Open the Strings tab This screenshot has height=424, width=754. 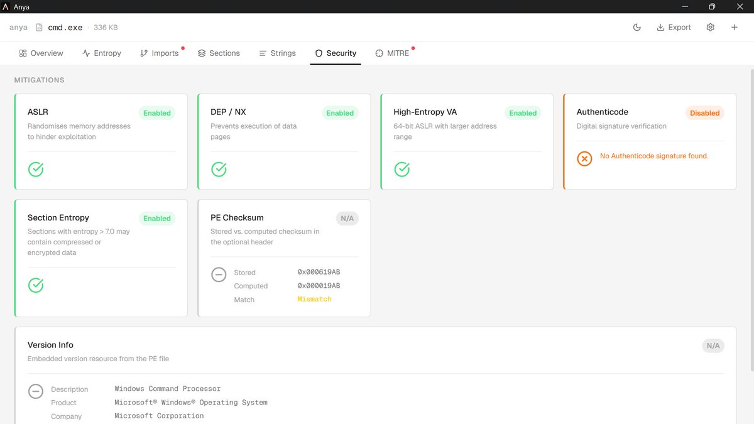pyautogui.click(x=277, y=53)
